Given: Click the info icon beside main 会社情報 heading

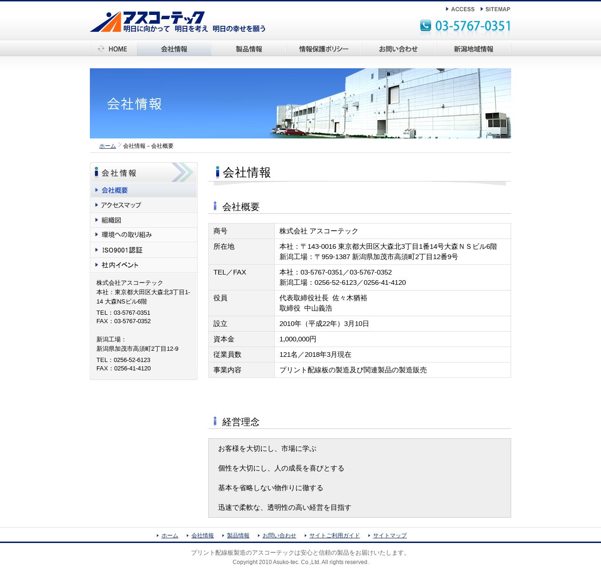Looking at the screenshot, I should click(x=217, y=172).
